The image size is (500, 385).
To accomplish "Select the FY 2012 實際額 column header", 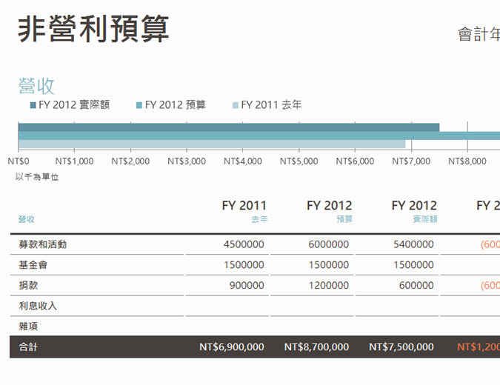I will pos(413,211).
